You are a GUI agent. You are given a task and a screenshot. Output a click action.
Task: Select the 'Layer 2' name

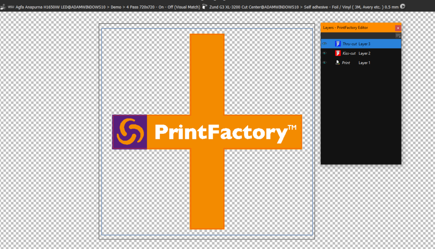coord(364,53)
